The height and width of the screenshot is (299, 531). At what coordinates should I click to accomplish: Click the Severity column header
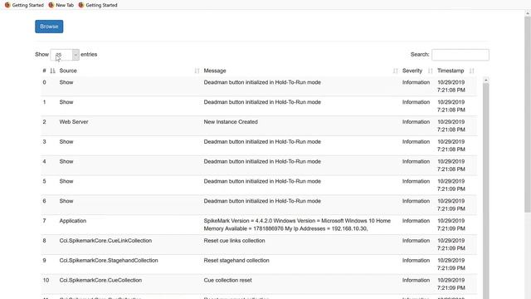(x=412, y=71)
